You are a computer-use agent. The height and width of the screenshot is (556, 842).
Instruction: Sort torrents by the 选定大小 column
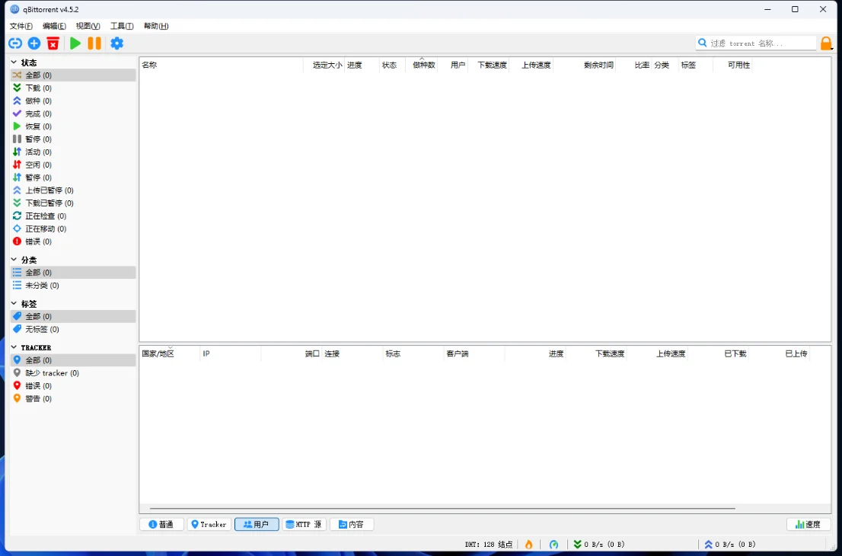pyautogui.click(x=324, y=65)
